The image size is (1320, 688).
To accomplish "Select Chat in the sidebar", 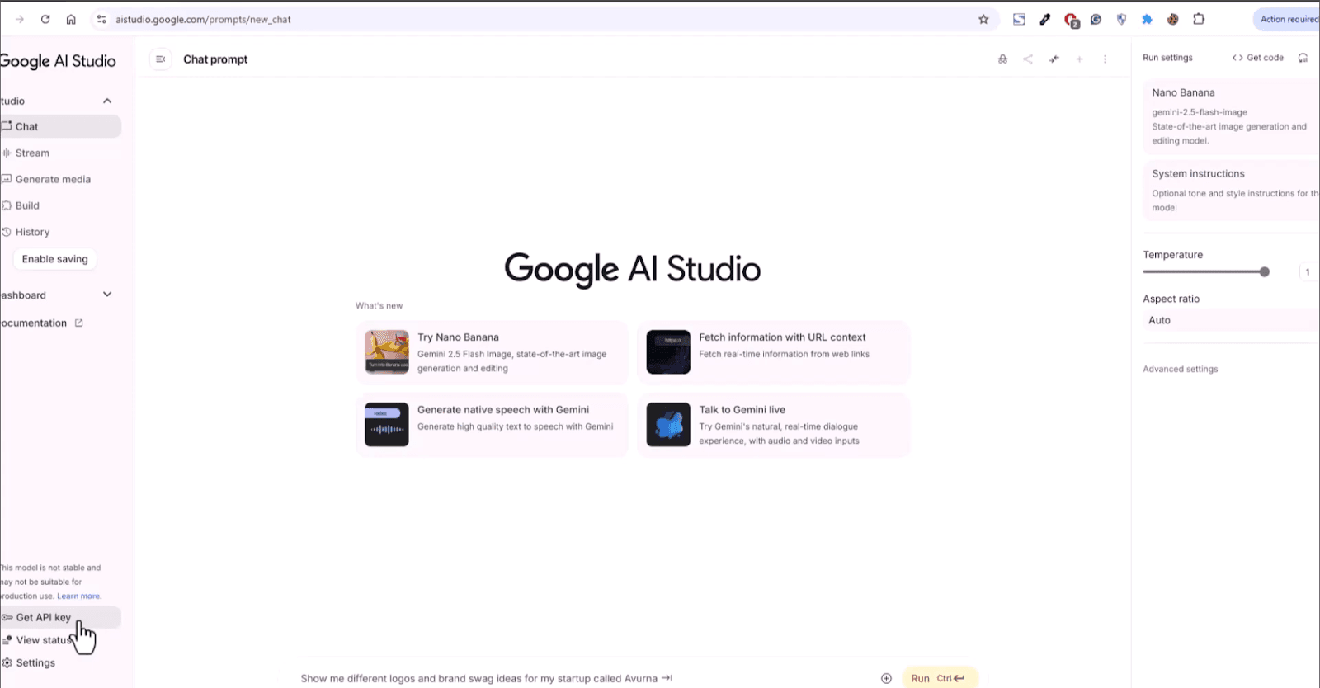I will tap(60, 126).
